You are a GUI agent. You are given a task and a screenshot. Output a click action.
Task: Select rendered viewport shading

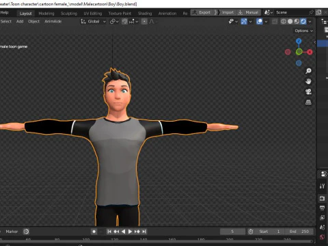coord(303,21)
